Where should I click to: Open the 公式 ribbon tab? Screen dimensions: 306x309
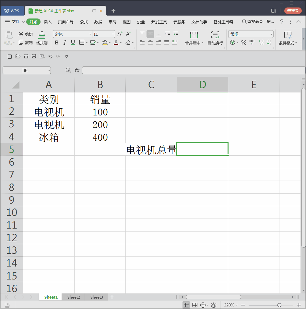[84, 22]
